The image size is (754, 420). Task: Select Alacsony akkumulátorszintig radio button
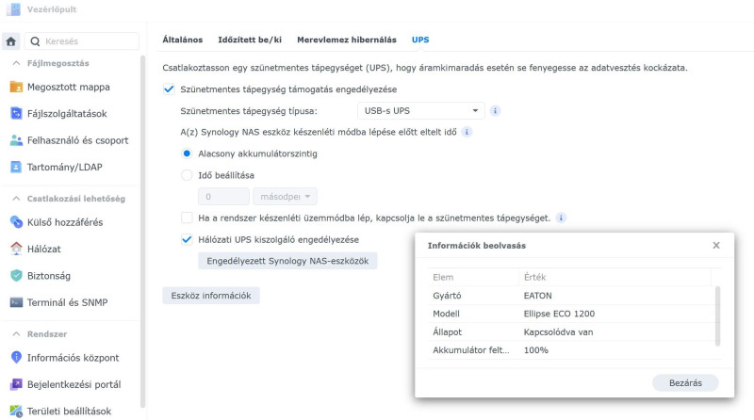pyautogui.click(x=187, y=153)
